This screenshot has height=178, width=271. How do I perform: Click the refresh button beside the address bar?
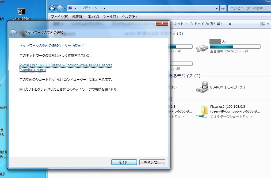coord(223,8)
